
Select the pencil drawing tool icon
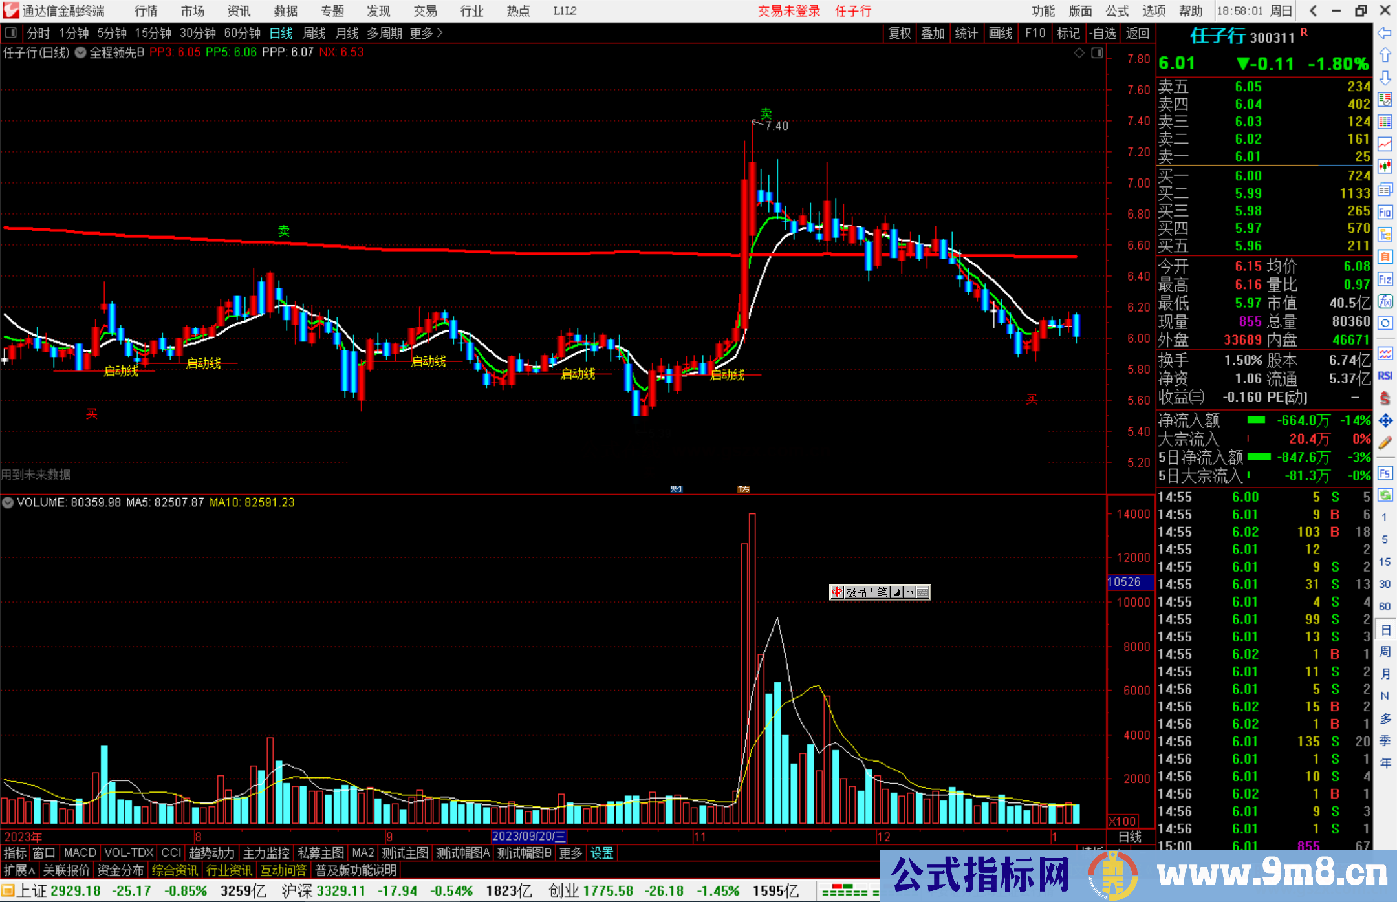(x=1385, y=443)
